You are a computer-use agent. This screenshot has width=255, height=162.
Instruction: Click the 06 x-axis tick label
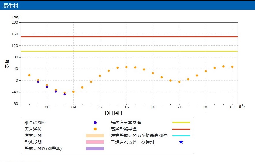pyautogui.click(x=47, y=107)
